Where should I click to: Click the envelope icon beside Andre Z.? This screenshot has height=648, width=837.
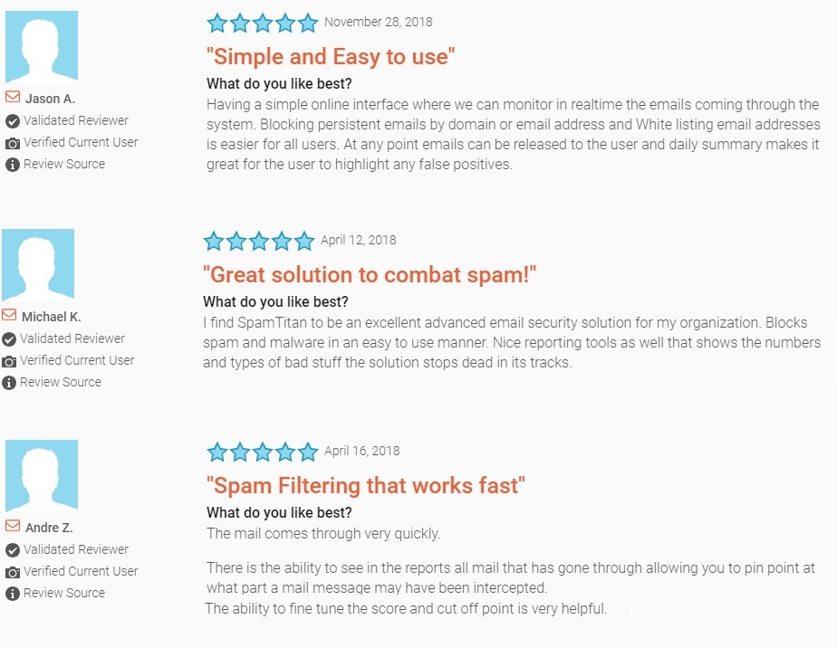(x=13, y=526)
